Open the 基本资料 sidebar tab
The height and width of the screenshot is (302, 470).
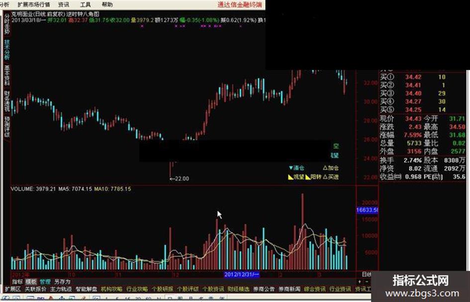(7, 75)
